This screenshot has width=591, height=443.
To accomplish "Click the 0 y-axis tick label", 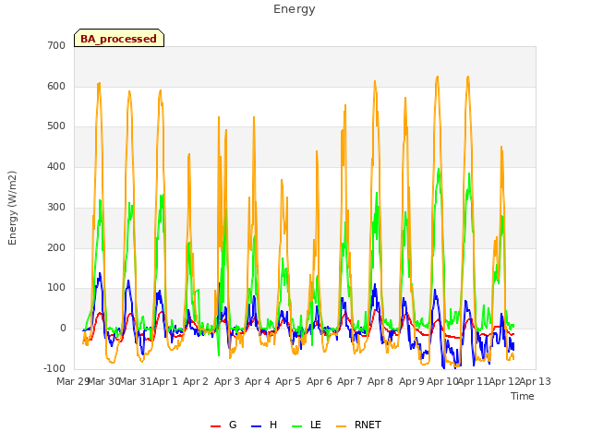I will (x=63, y=329).
